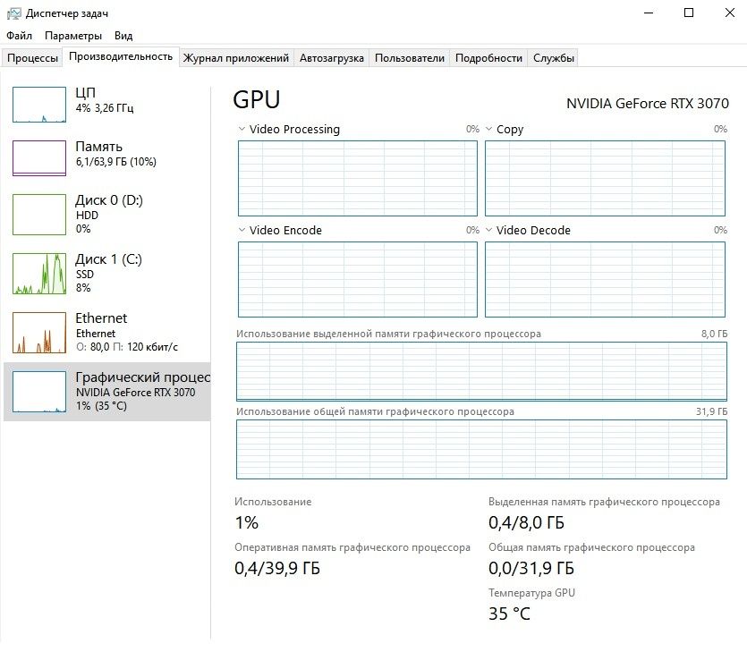
Task: Click the '8,0 ГБ' graph maximum label
Action: pos(714,334)
